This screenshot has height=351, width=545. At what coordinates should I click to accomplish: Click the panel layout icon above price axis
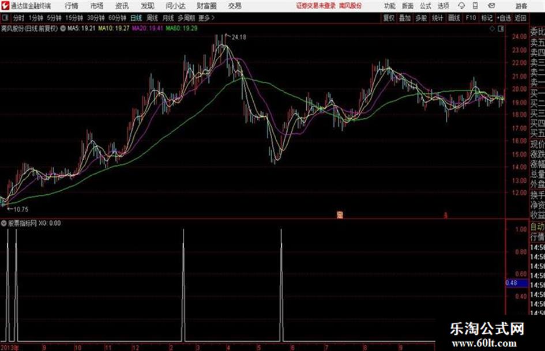pos(501,29)
